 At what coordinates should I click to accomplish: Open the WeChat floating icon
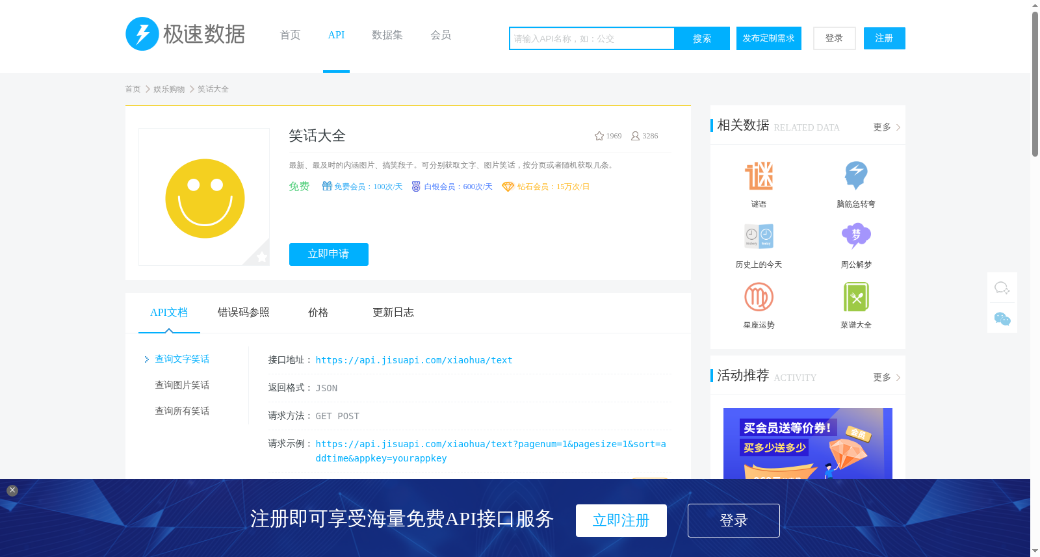(1002, 318)
